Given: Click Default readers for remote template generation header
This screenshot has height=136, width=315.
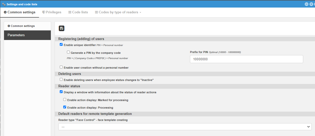Looking at the screenshot, I should [x=185, y=114].
